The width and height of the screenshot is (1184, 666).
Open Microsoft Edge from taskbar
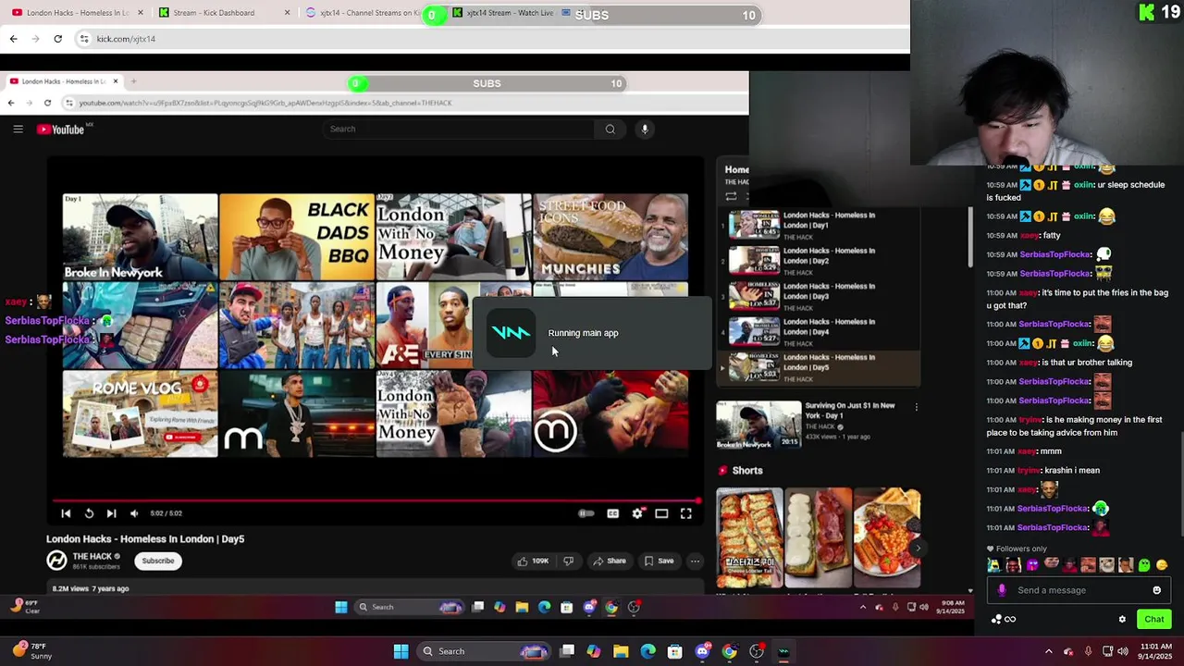coord(647,651)
